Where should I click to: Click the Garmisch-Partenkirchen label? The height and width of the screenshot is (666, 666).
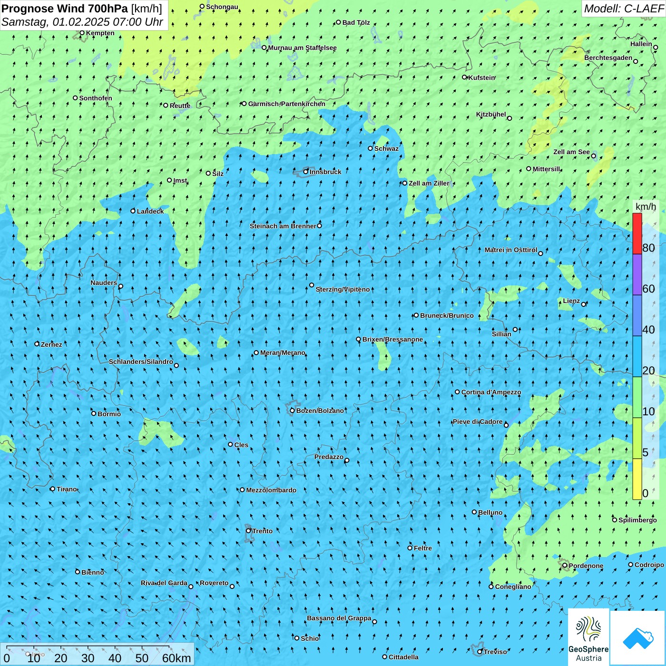[x=287, y=104]
